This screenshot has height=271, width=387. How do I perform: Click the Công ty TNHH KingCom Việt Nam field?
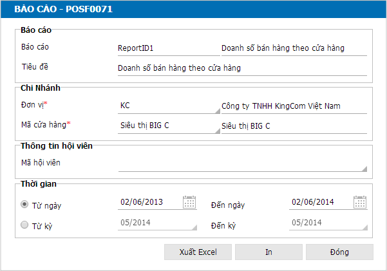(x=294, y=106)
